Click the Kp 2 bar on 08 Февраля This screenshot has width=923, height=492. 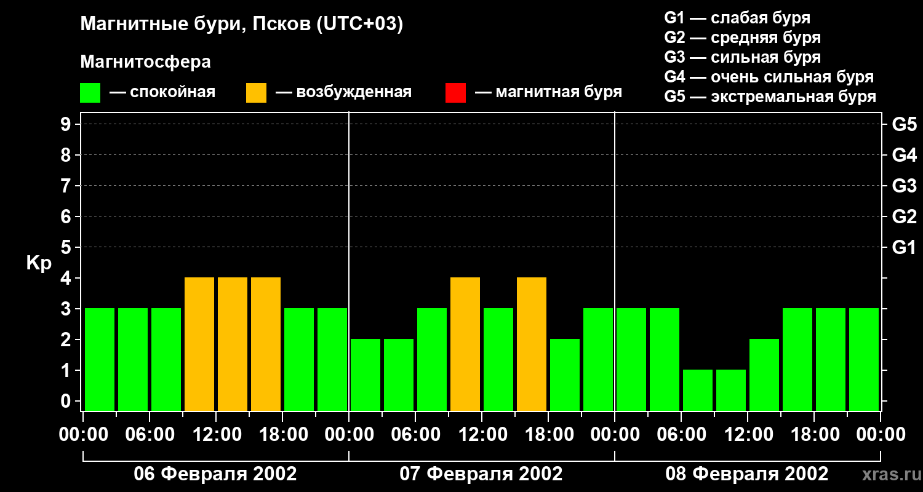(x=764, y=375)
